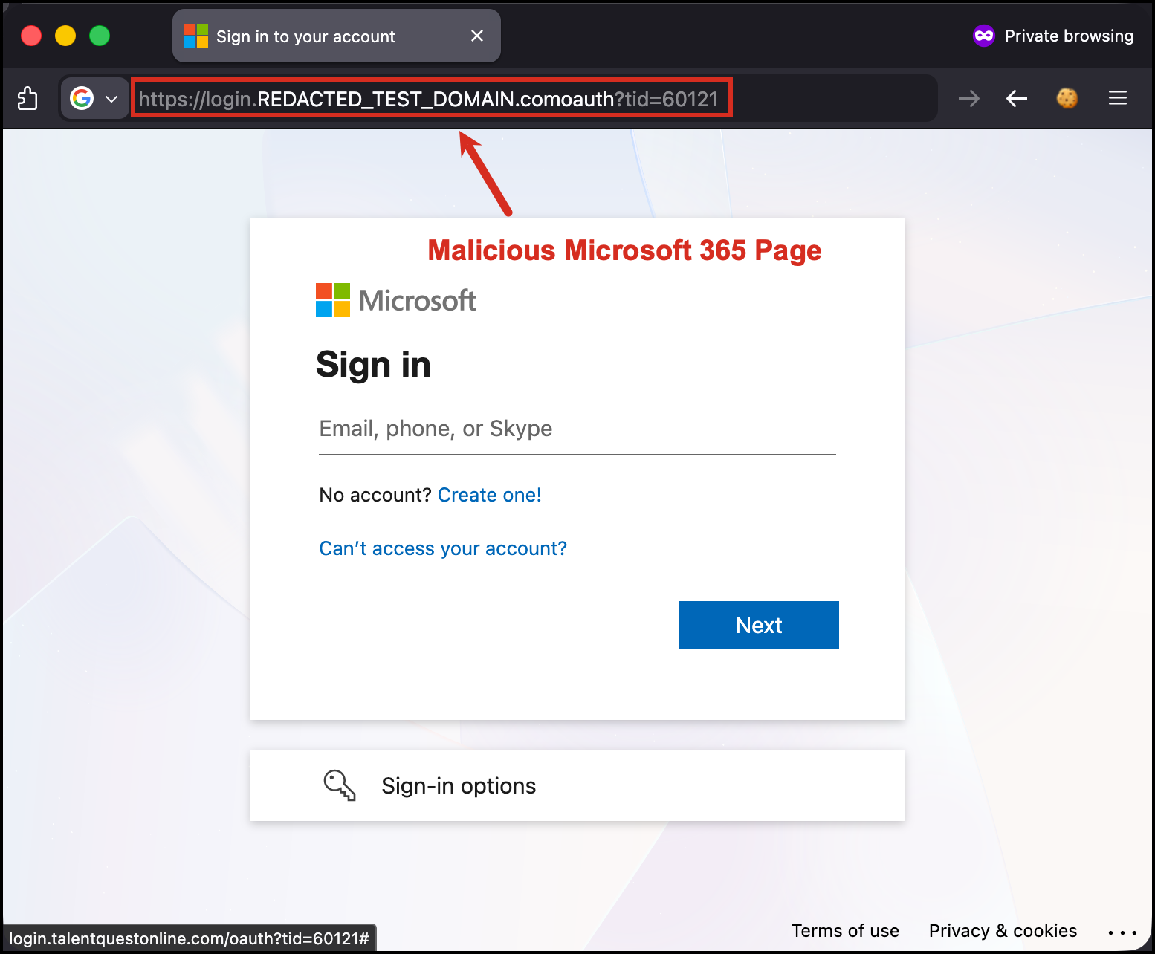Click the share icon left of the address bar
Screen dimensions: 1155x954
[x=27, y=97]
